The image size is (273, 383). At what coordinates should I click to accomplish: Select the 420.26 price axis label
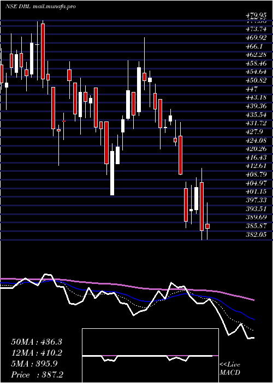click(x=256, y=149)
